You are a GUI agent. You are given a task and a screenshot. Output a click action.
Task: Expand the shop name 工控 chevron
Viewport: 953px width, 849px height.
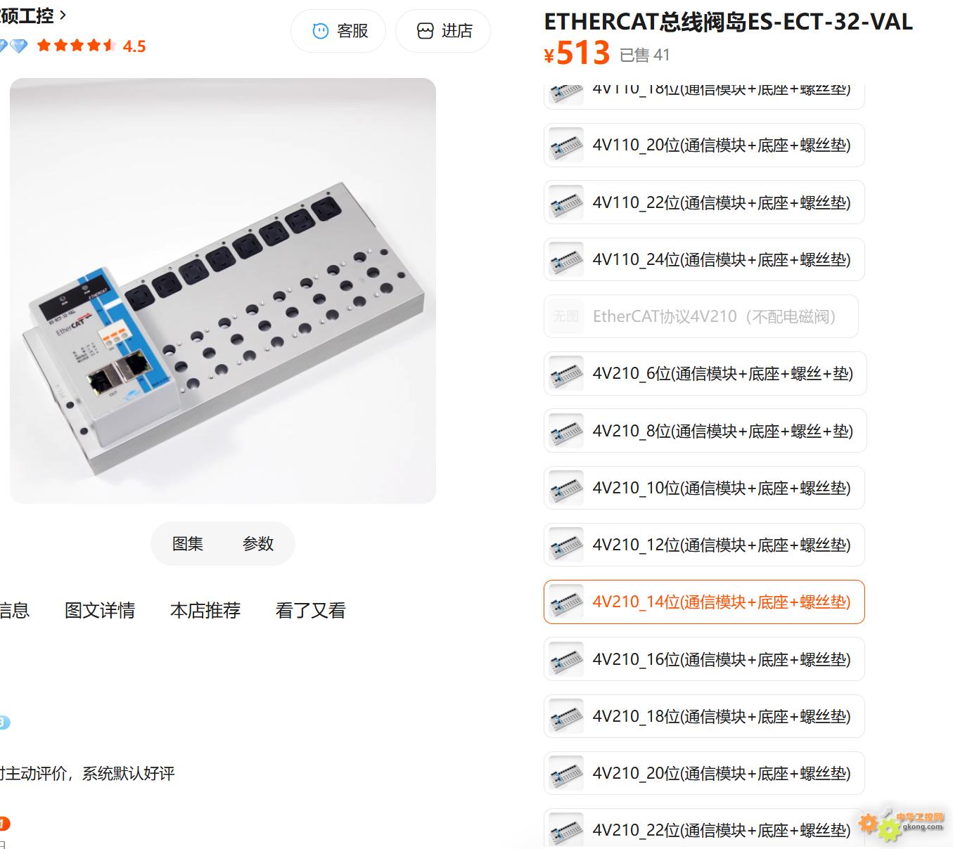tap(63, 15)
